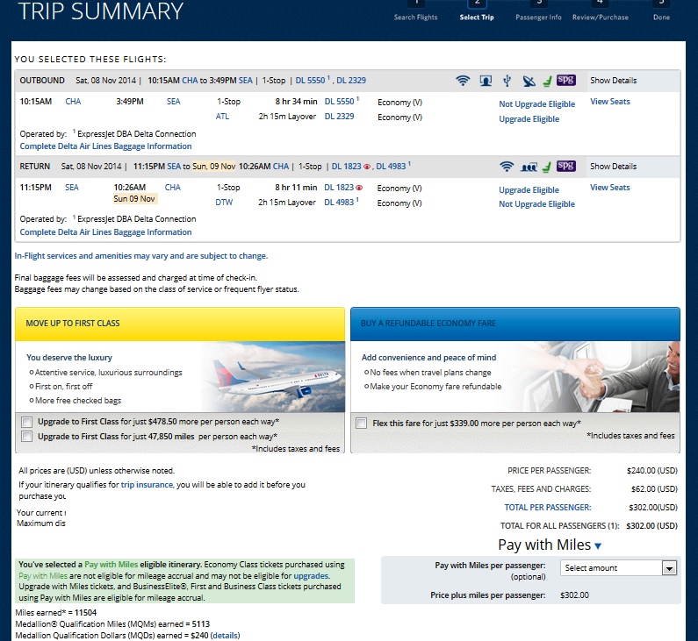Check Upgrade to First Class for 47,850 miles

[28, 436]
